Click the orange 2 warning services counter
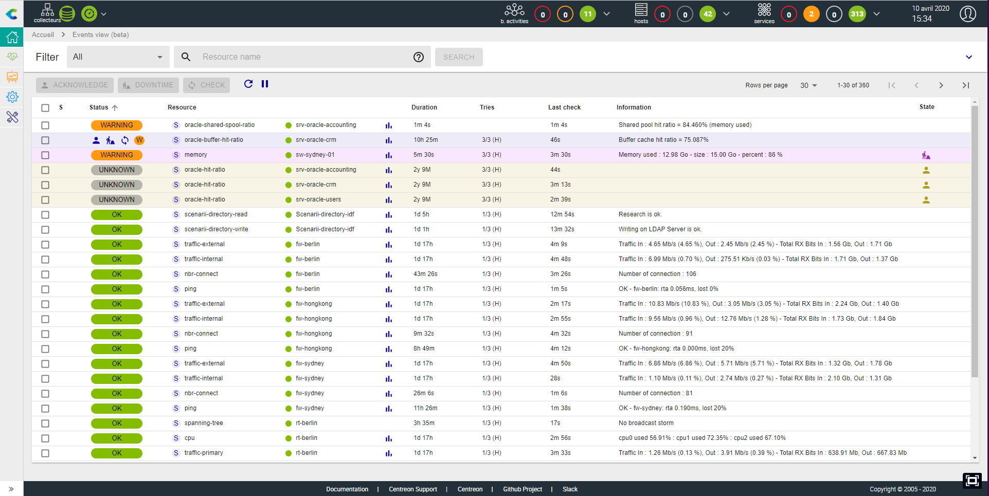The image size is (989, 496). click(812, 14)
